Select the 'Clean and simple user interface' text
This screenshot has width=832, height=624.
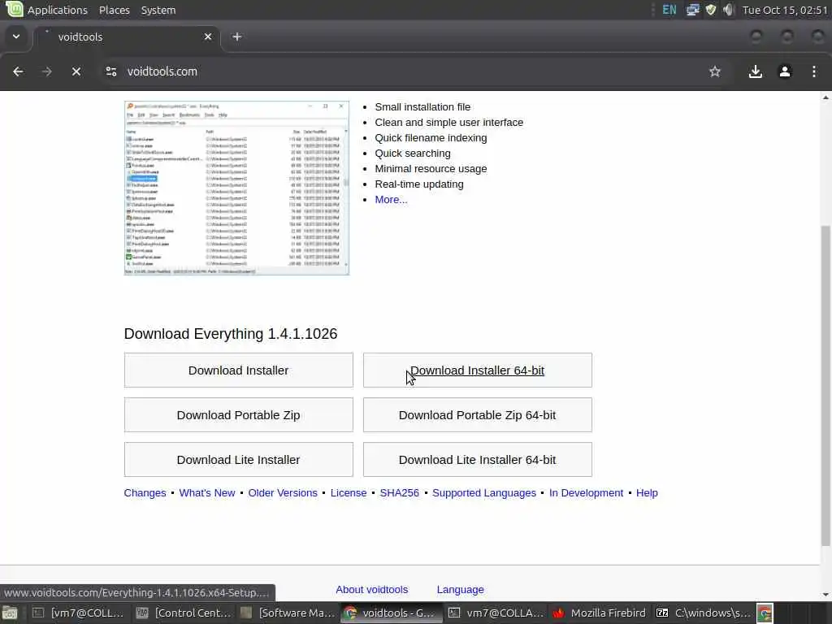point(448,123)
